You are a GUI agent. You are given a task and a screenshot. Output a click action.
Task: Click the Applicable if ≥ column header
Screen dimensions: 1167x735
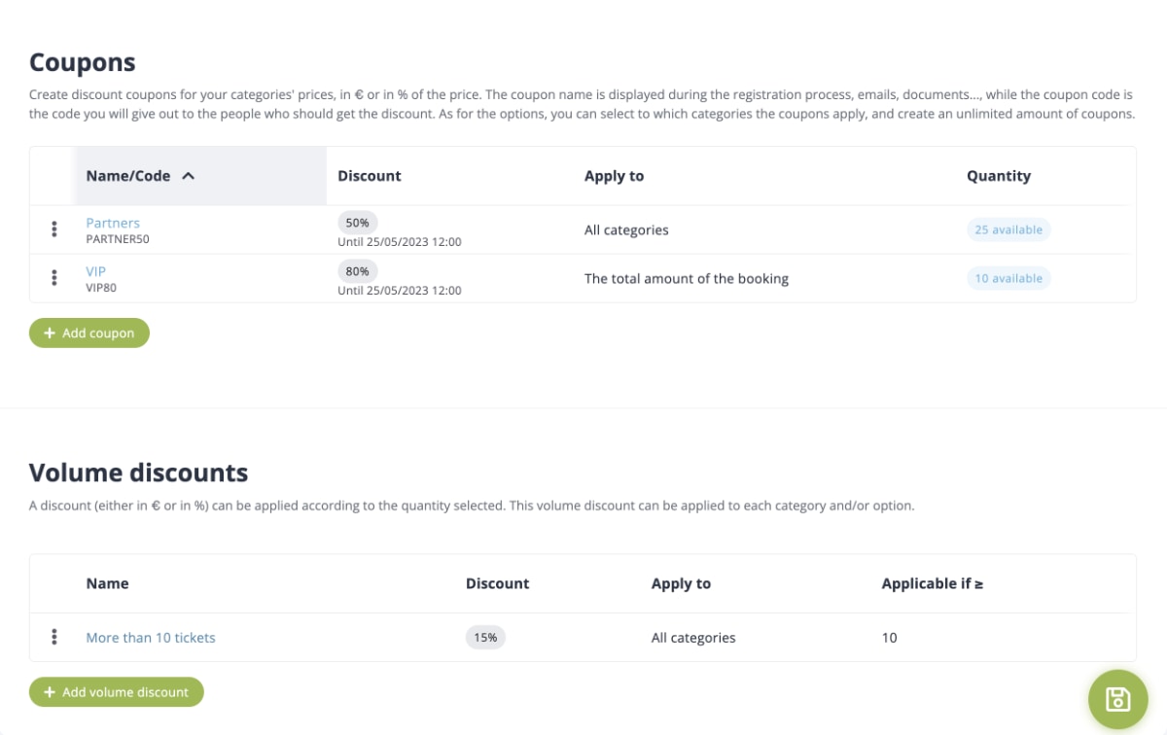(x=932, y=583)
